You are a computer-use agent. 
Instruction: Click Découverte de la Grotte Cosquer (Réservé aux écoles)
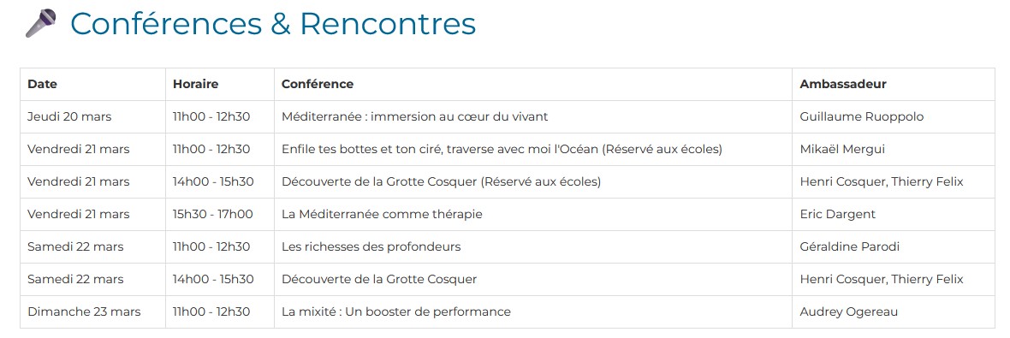pyautogui.click(x=441, y=181)
